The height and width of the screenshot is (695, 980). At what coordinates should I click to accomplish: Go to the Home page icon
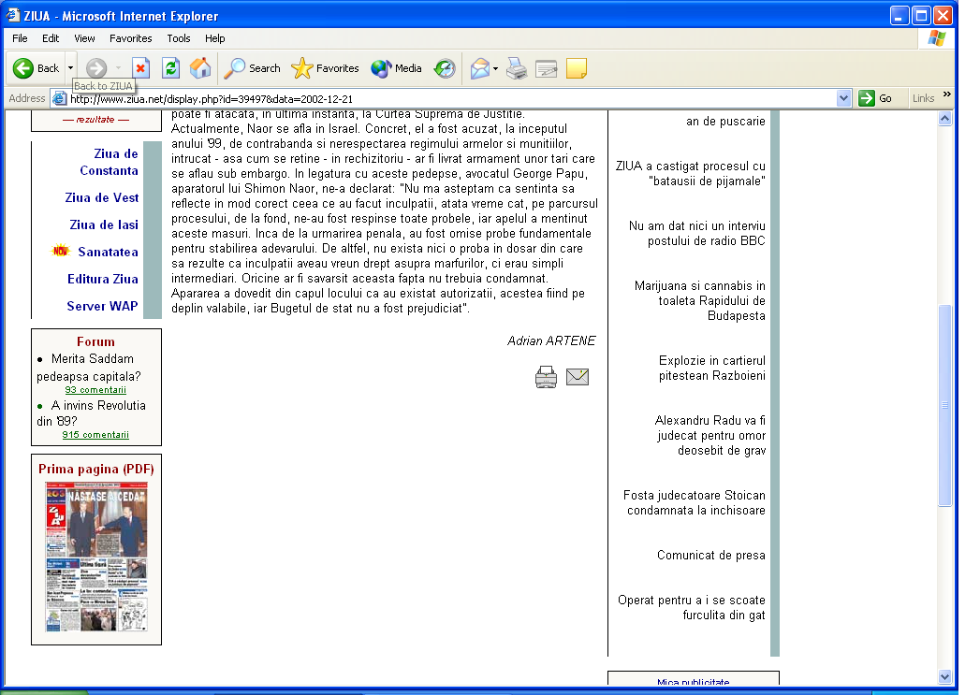pos(200,68)
